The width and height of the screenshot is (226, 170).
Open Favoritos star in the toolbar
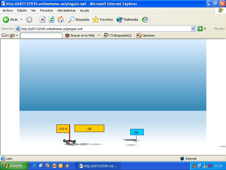click(x=103, y=20)
